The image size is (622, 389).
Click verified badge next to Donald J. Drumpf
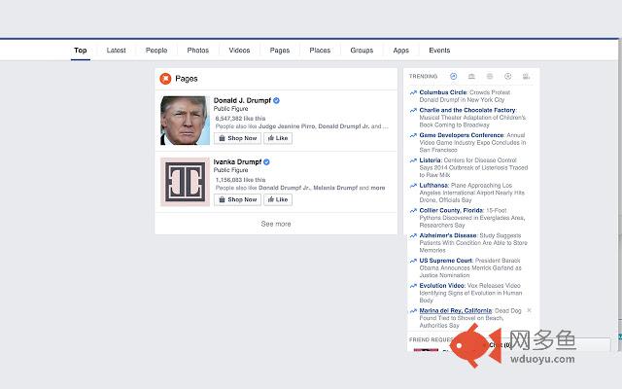point(276,100)
